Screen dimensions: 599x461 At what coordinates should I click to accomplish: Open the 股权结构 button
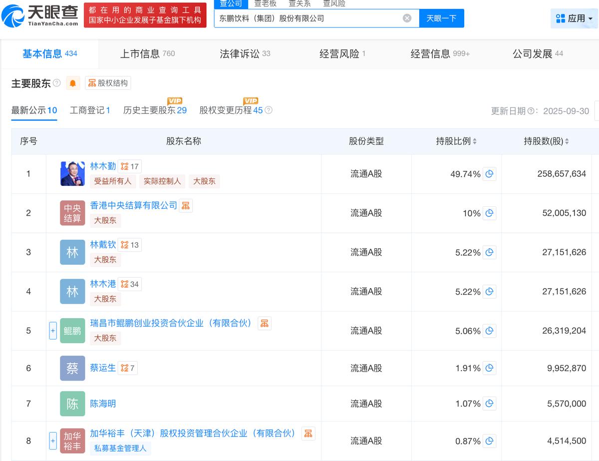(x=108, y=83)
